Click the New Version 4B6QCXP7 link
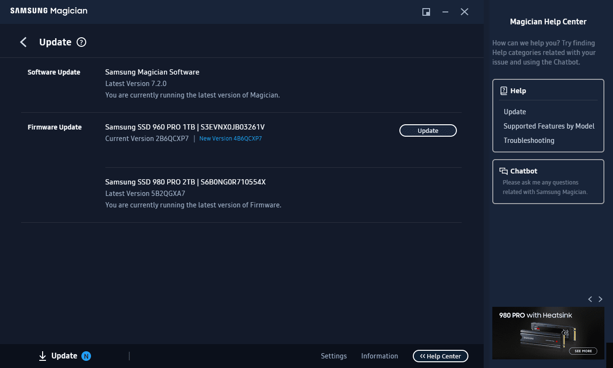 coord(230,139)
